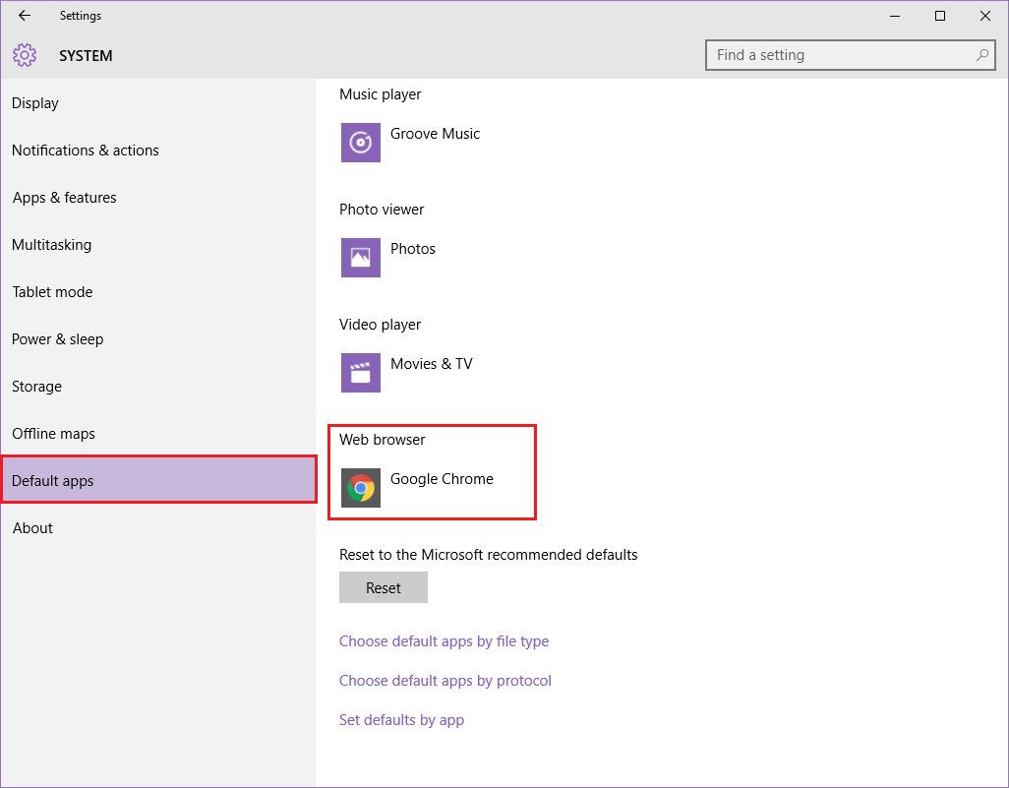Click the Groove Music app icon
1009x788 pixels.
pos(360,143)
